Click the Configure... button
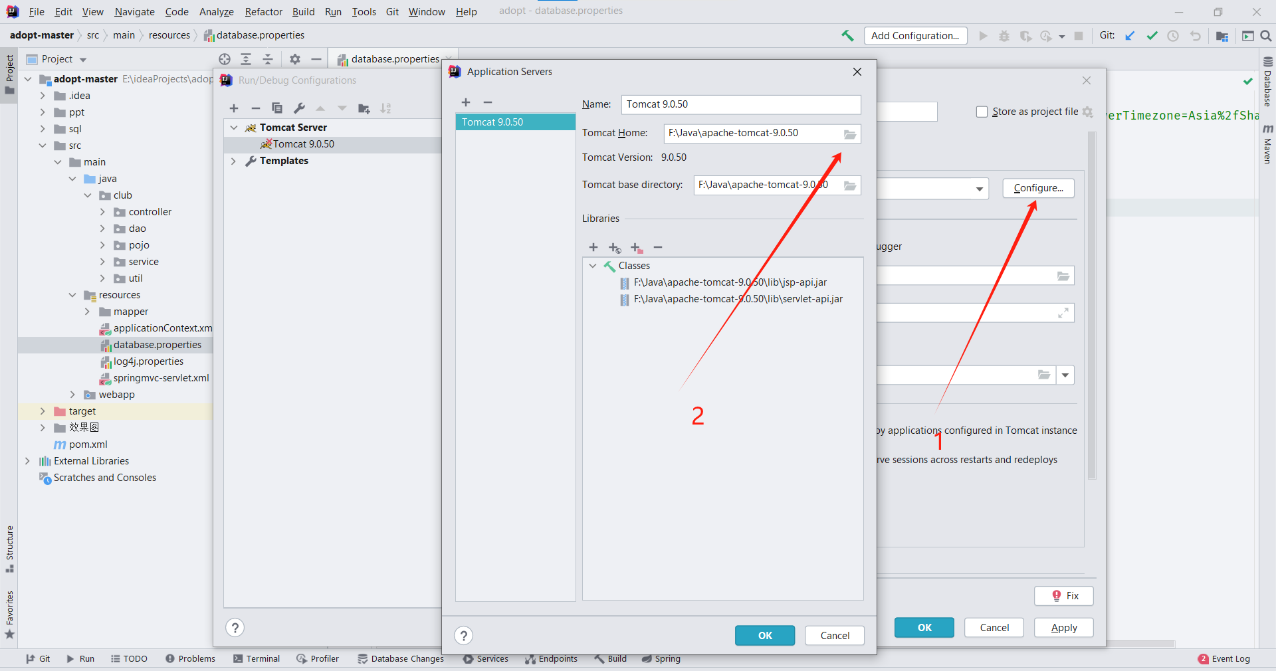This screenshot has height=671, width=1276. pyautogui.click(x=1038, y=188)
